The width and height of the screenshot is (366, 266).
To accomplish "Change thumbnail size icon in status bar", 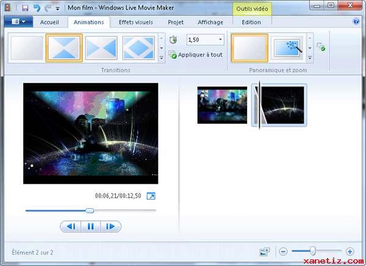I will [265, 252].
